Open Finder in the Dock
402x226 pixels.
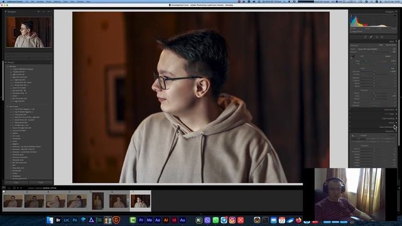(50, 220)
